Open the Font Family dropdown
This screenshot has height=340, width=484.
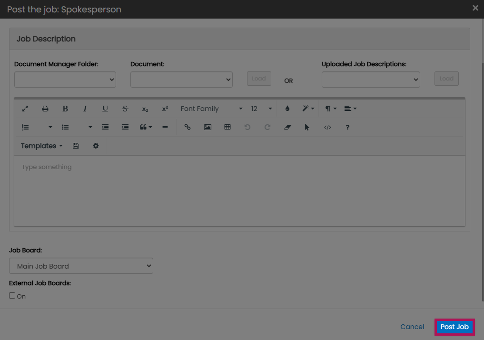coord(211,109)
